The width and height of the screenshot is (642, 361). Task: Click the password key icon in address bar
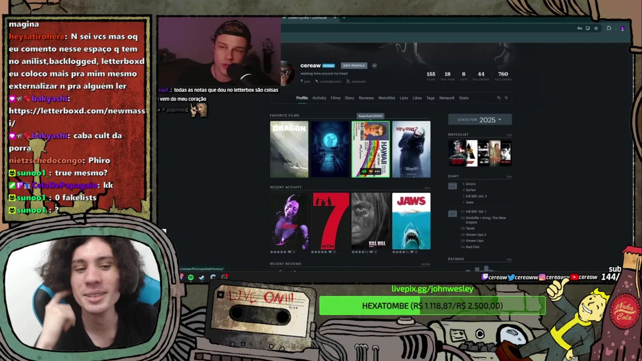[580, 28]
